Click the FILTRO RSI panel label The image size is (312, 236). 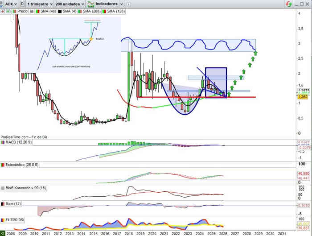[x=14, y=220]
